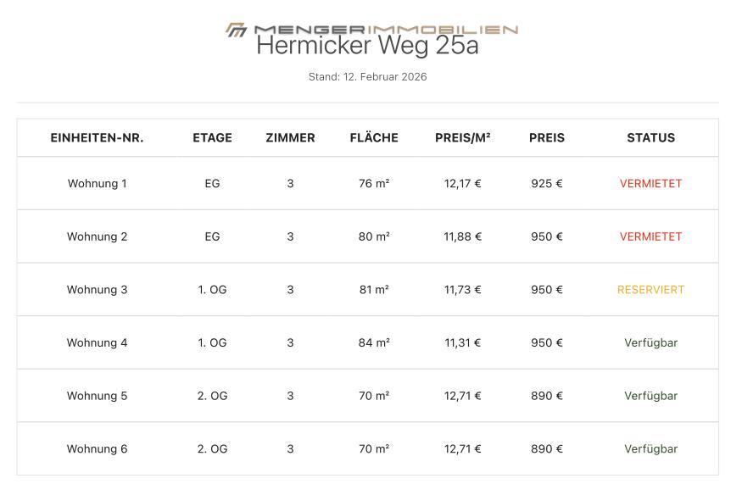The width and height of the screenshot is (742, 495).
Task: Select the Wohnung 1 unit name
Action: click(x=98, y=183)
